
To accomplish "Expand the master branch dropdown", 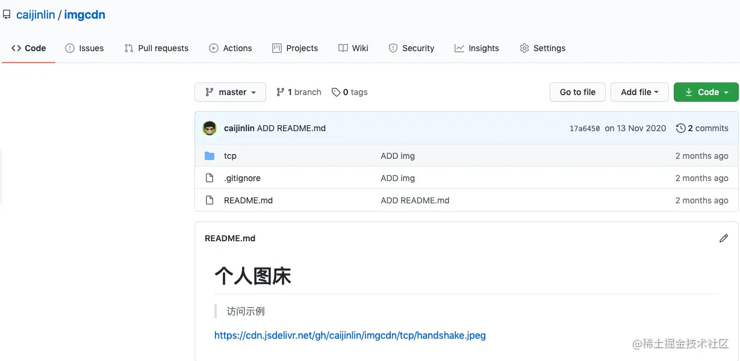I will 230,92.
